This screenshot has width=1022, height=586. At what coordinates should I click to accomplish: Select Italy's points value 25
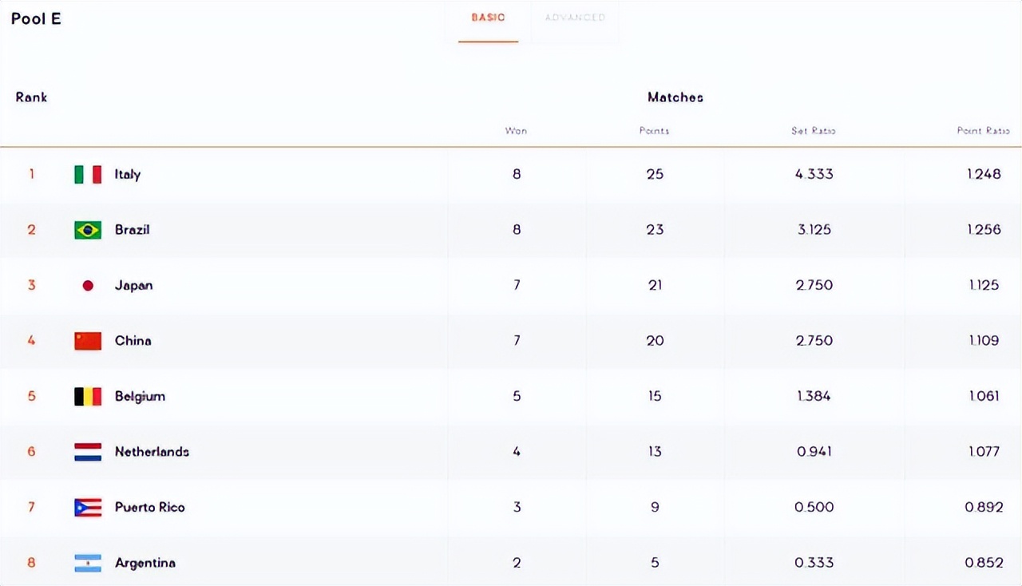click(655, 174)
